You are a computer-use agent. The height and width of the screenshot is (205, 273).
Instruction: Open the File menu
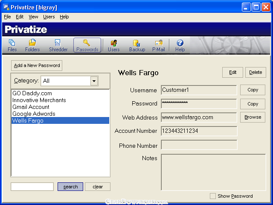[x=7, y=17]
